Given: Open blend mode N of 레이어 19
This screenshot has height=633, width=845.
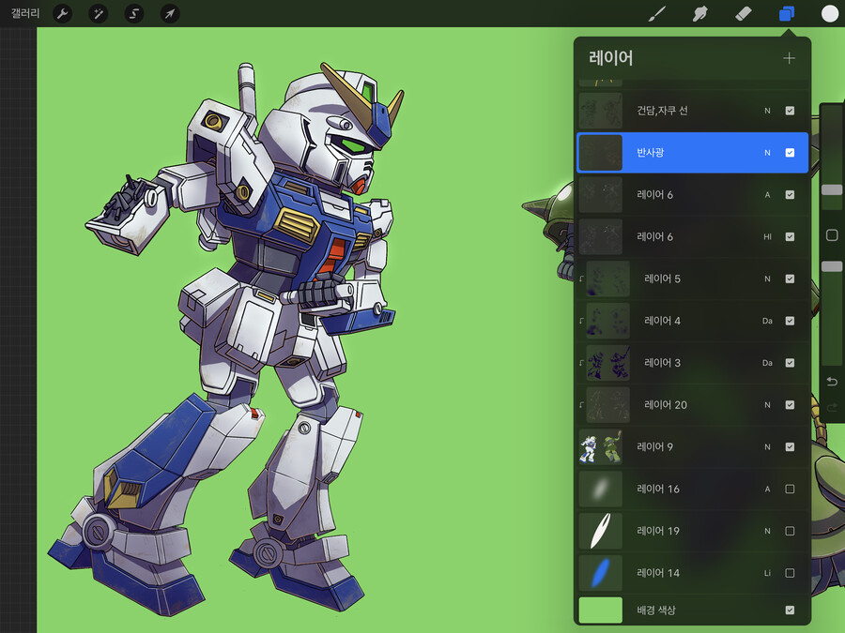Looking at the screenshot, I should coord(767,531).
